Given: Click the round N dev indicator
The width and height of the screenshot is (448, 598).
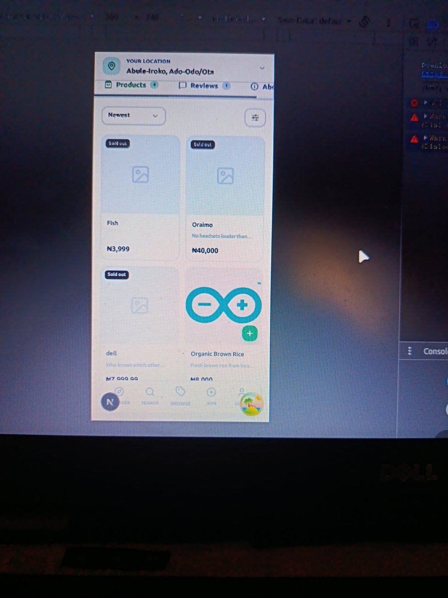Looking at the screenshot, I should click(x=109, y=401).
